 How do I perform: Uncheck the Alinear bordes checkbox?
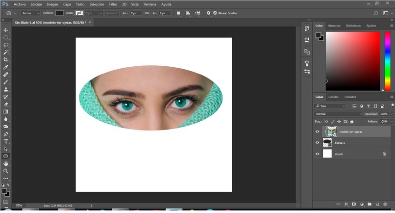point(215,13)
